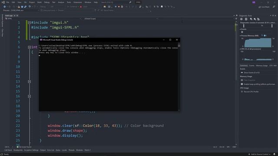278x156 pixels.
Task: Click the left handle on diagnostics timeline
Action: [244, 26]
